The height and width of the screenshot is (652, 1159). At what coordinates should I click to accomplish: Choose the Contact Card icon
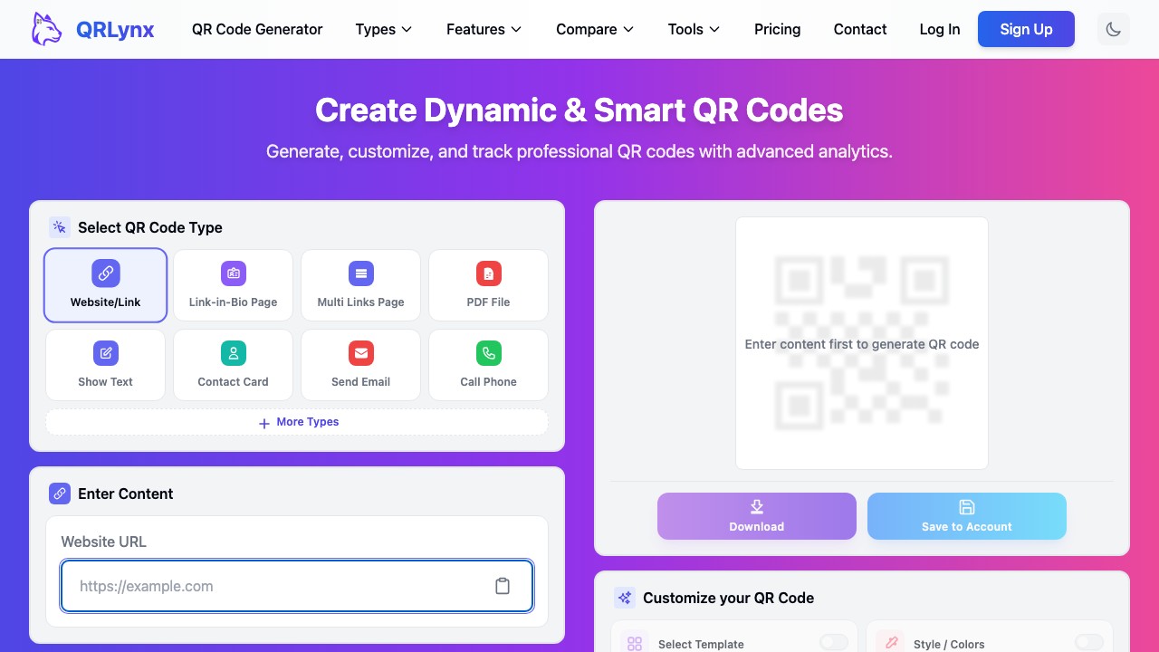pyautogui.click(x=233, y=353)
